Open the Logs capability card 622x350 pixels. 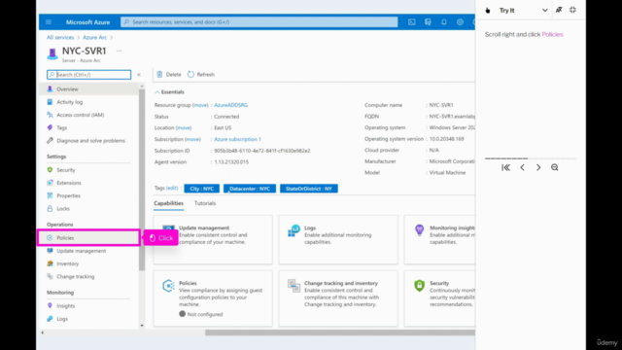click(338, 240)
